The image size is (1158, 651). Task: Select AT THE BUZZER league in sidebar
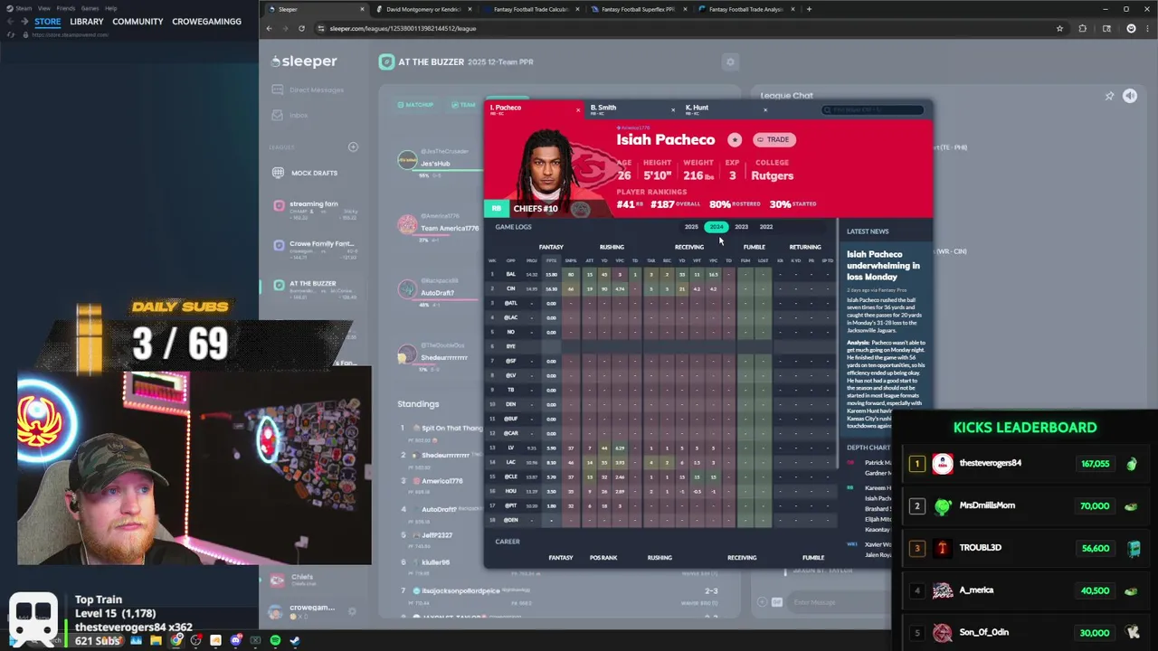tap(315, 288)
